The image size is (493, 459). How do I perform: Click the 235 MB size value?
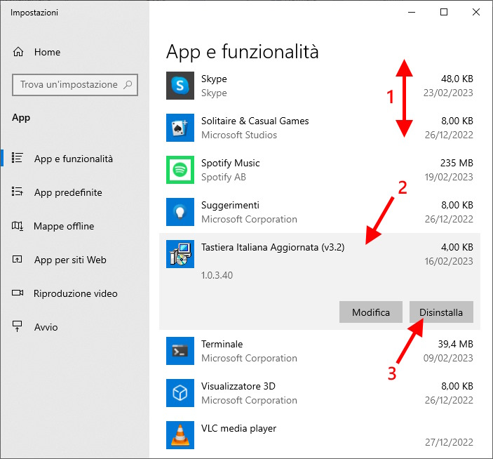pyautogui.click(x=457, y=163)
